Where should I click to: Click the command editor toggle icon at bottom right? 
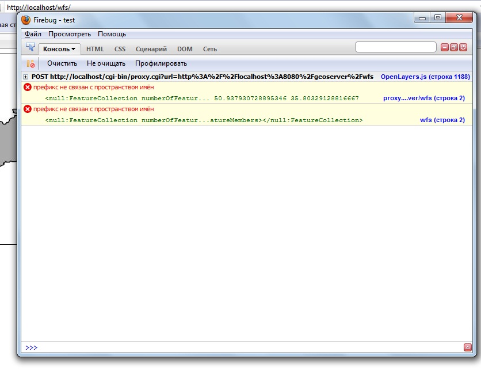[x=468, y=347]
